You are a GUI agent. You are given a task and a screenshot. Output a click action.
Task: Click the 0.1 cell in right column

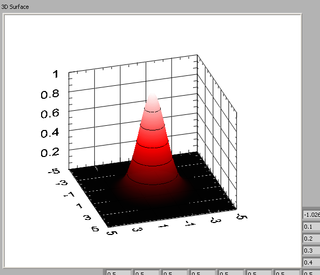[x=311, y=227]
